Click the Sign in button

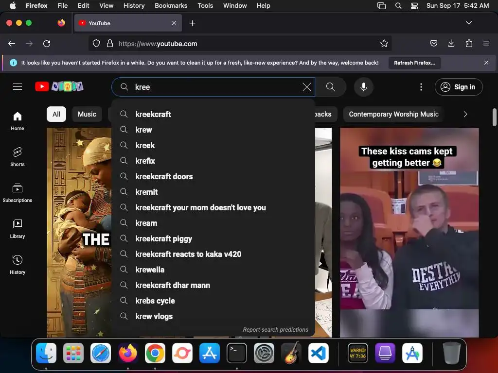[459, 87]
